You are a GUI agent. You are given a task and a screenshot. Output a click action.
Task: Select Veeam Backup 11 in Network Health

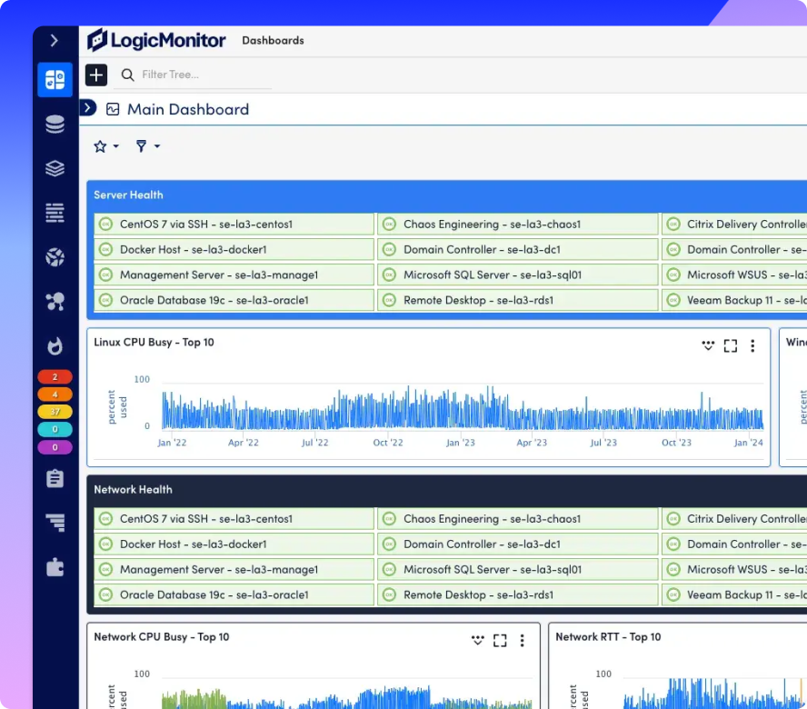coord(734,594)
